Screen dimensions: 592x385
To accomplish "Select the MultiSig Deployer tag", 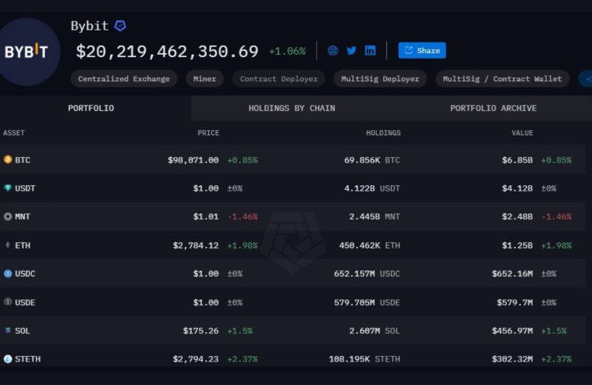I will [380, 78].
